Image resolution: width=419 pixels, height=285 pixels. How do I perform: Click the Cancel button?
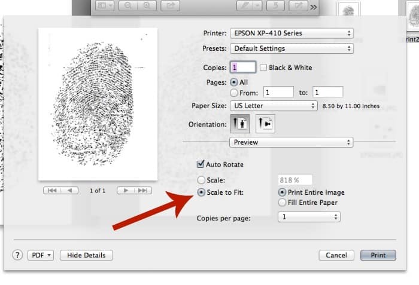[x=336, y=255]
